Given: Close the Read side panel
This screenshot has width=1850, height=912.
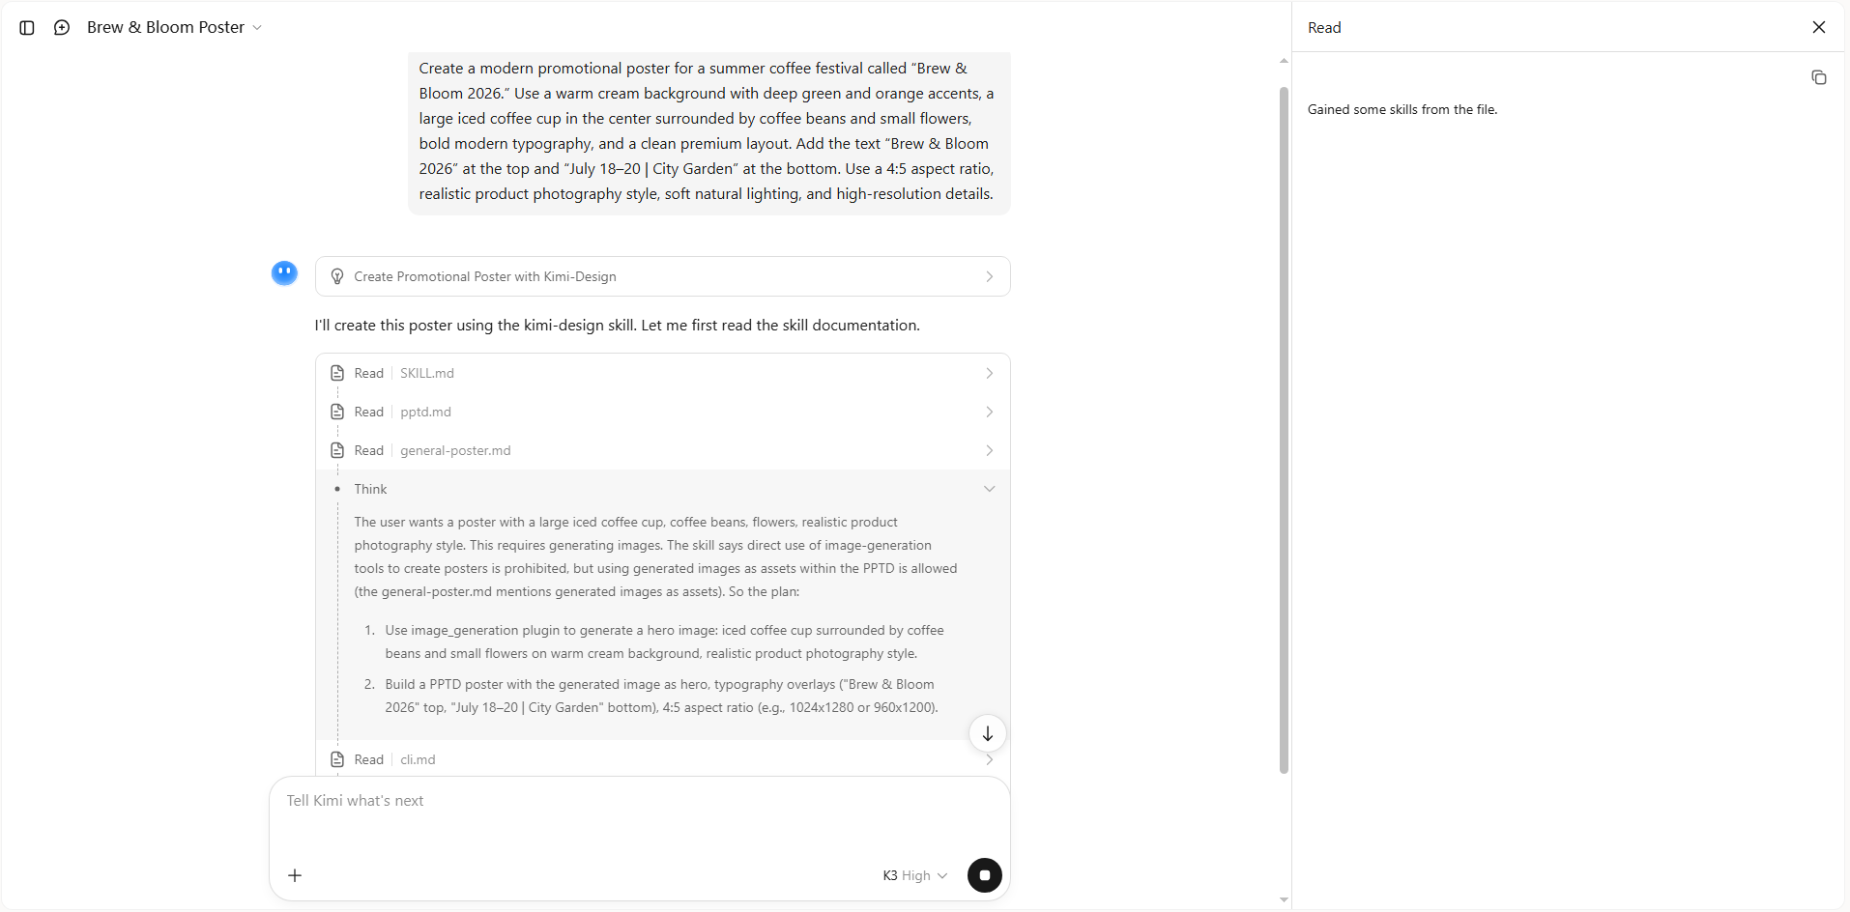Looking at the screenshot, I should point(1818,27).
